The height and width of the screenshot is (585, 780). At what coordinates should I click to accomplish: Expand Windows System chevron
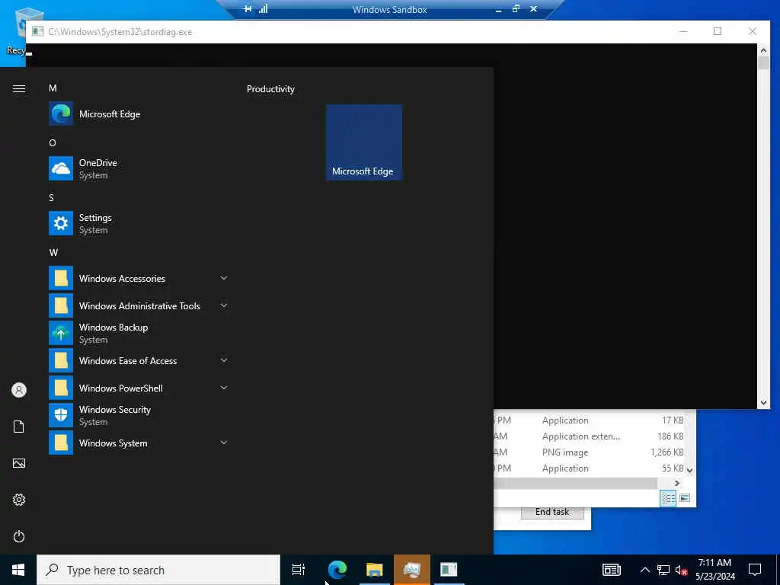coord(224,443)
